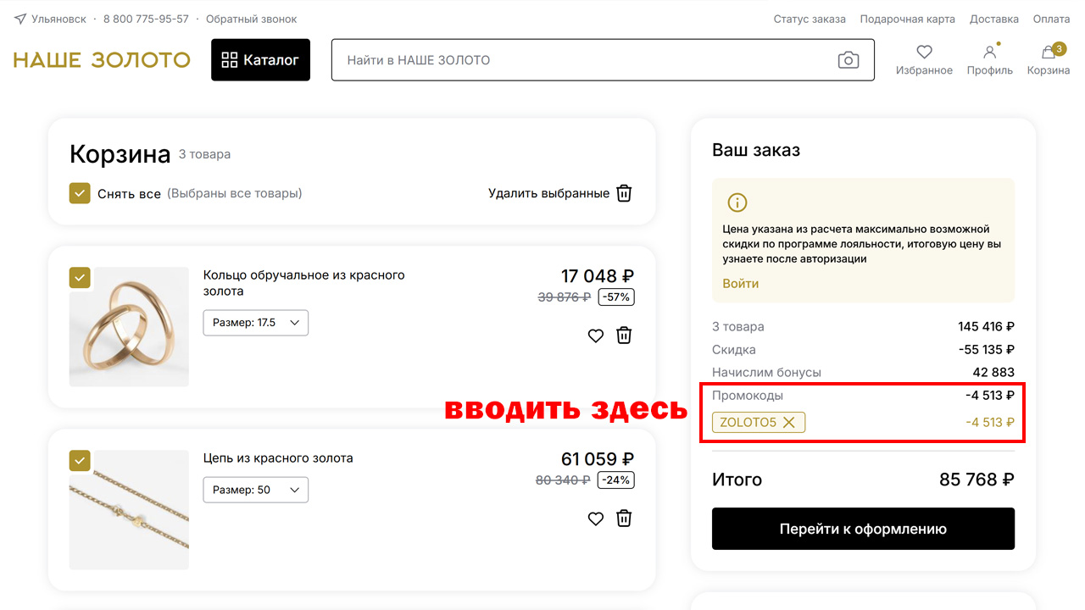Open camera image search icon

tap(849, 60)
